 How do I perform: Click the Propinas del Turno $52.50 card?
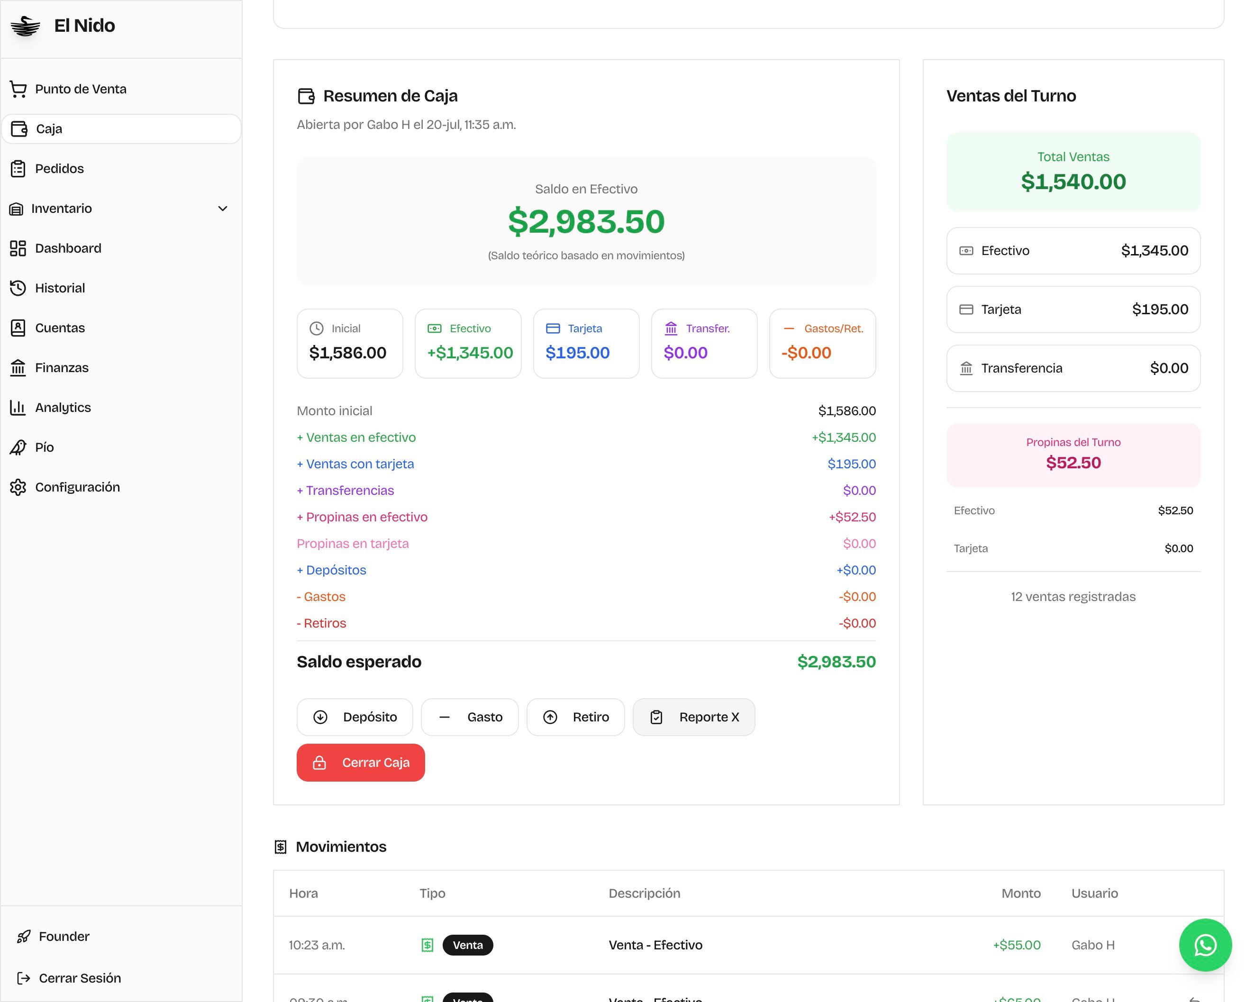coord(1073,455)
